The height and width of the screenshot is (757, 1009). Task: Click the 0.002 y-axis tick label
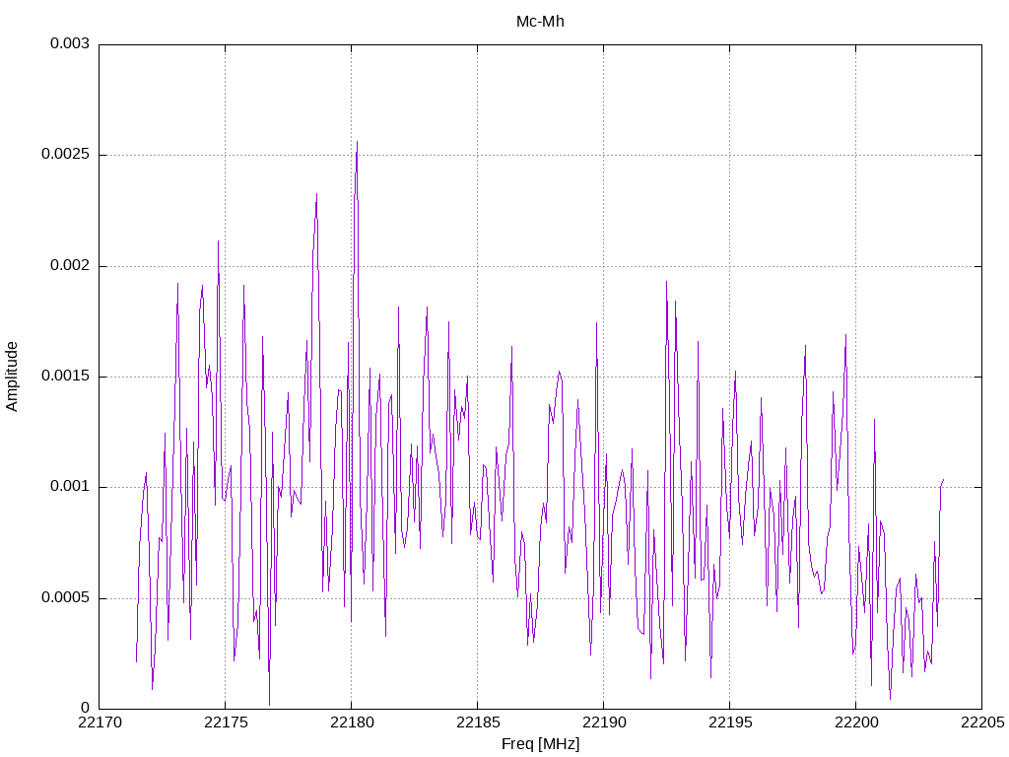[70, 266]
